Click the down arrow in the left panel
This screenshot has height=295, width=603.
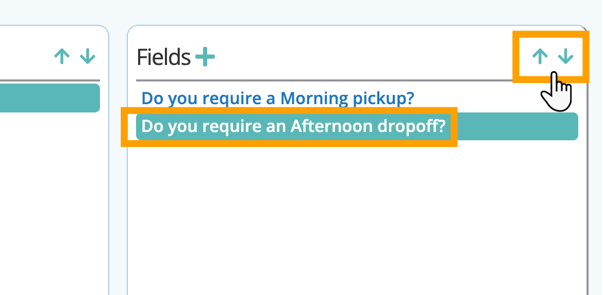[88, 56]
